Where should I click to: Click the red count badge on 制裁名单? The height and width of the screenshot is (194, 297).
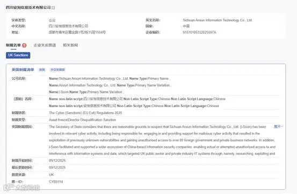pyautogui.click(x=24, y=46)
